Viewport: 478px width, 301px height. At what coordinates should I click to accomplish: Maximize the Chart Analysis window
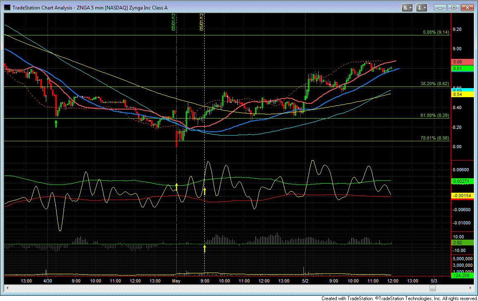click(454, 8)
